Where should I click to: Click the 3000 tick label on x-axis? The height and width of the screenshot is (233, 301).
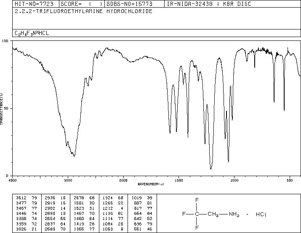pos(68,180)
